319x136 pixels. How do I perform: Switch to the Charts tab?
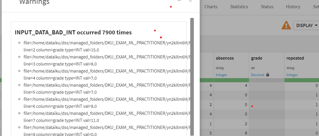click(211, 7)
